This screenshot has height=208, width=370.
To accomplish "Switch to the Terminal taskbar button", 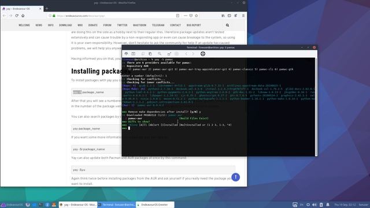I will pyautogui.click(x=117, y=205).
